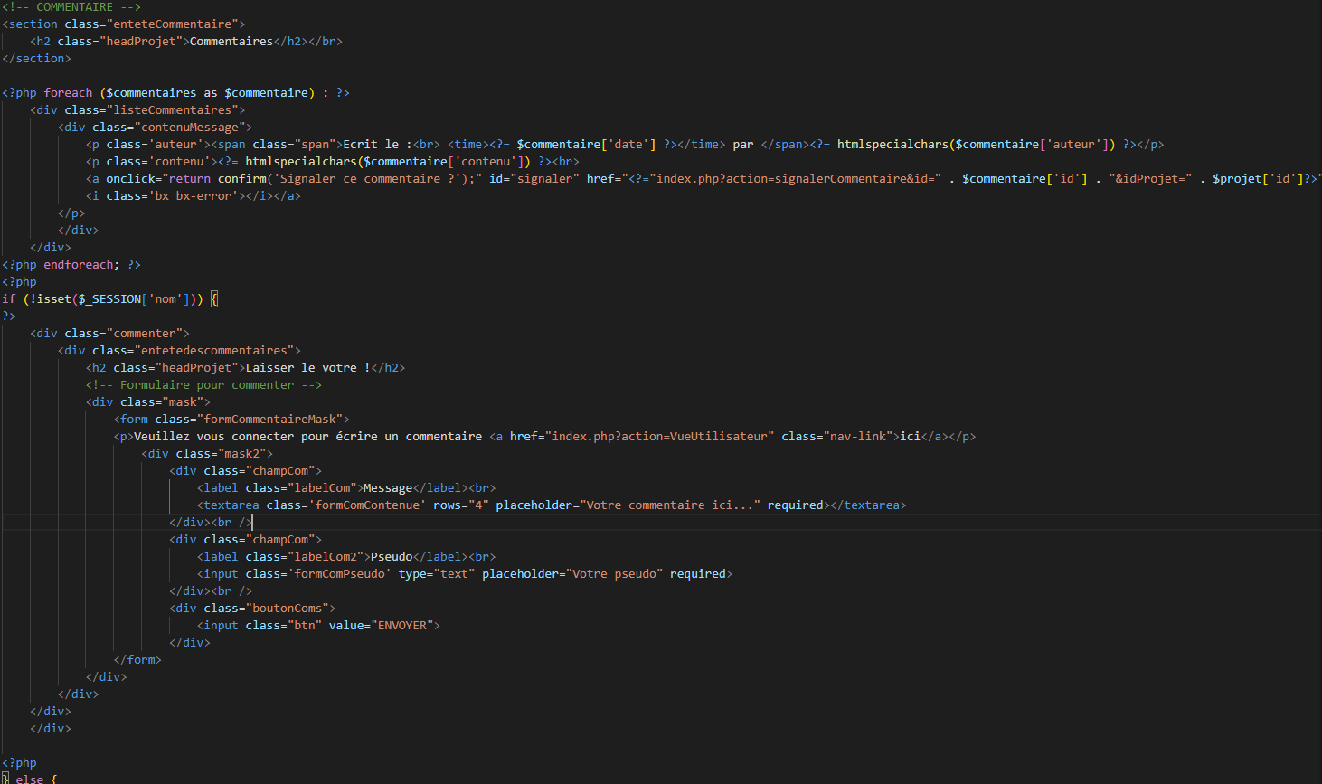Click the "Message" label text

point(388,488)
